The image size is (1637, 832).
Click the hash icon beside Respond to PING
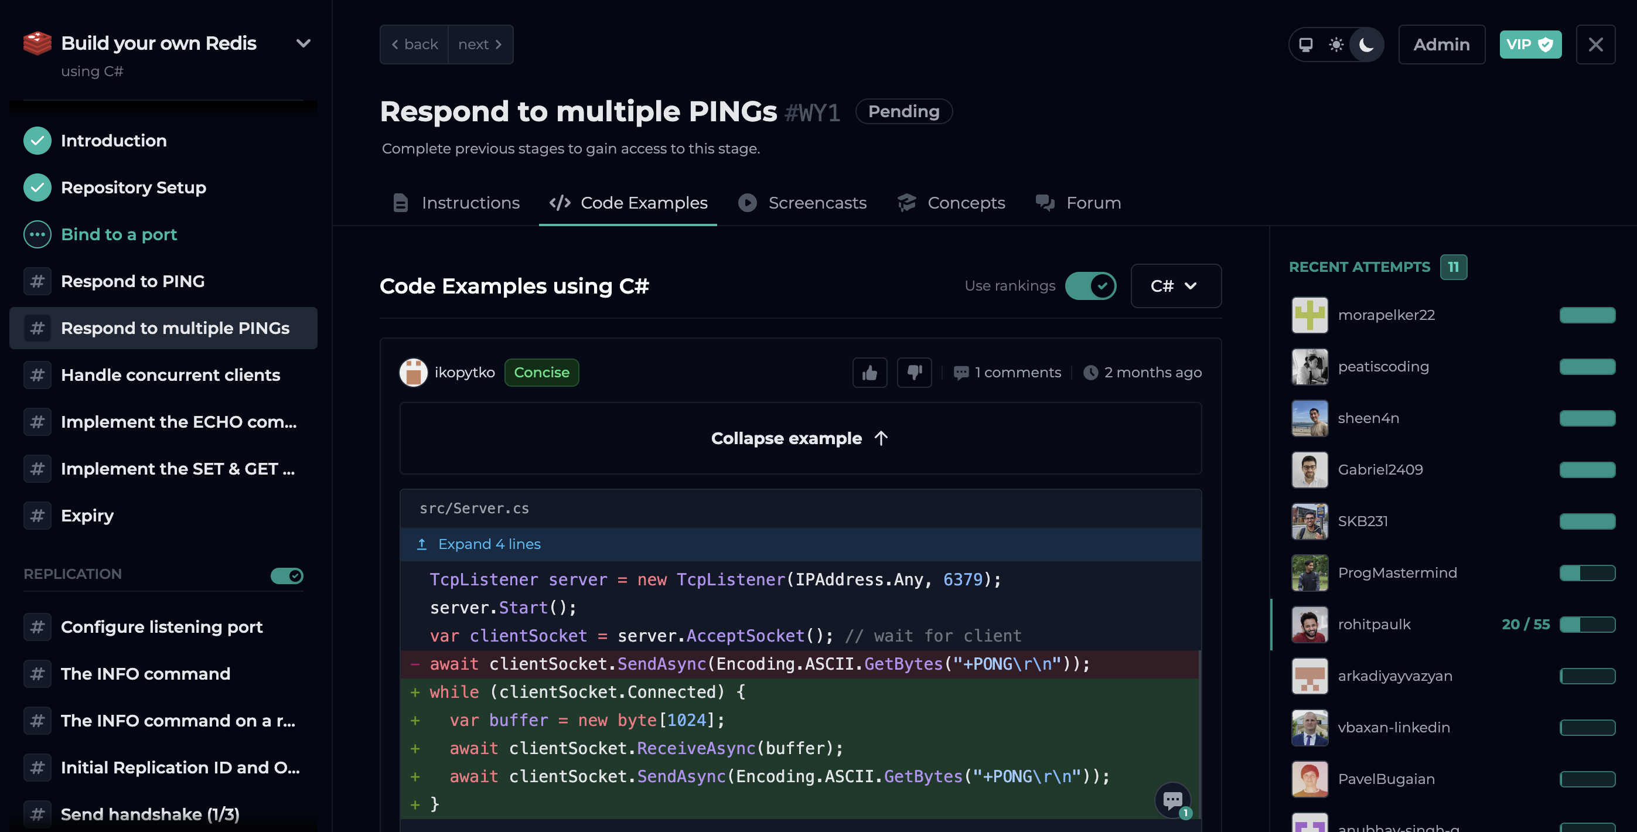[37, 281]
